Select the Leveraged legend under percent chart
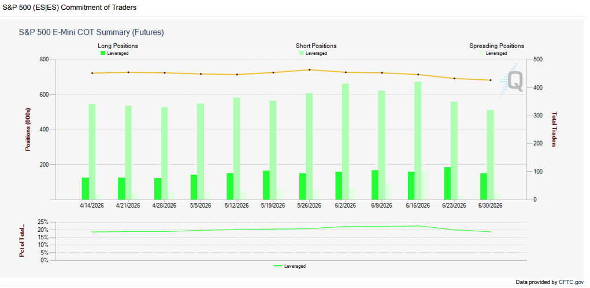 point(290,266)
